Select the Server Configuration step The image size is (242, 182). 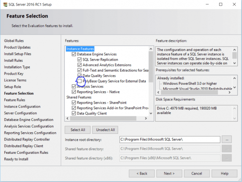point(20,113)
